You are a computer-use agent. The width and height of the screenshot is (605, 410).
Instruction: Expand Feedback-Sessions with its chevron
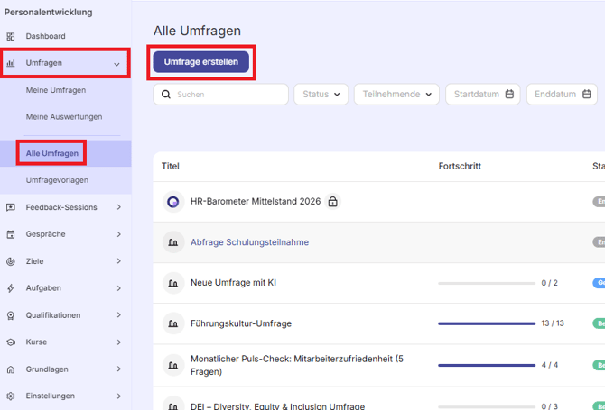pos(119,207)
